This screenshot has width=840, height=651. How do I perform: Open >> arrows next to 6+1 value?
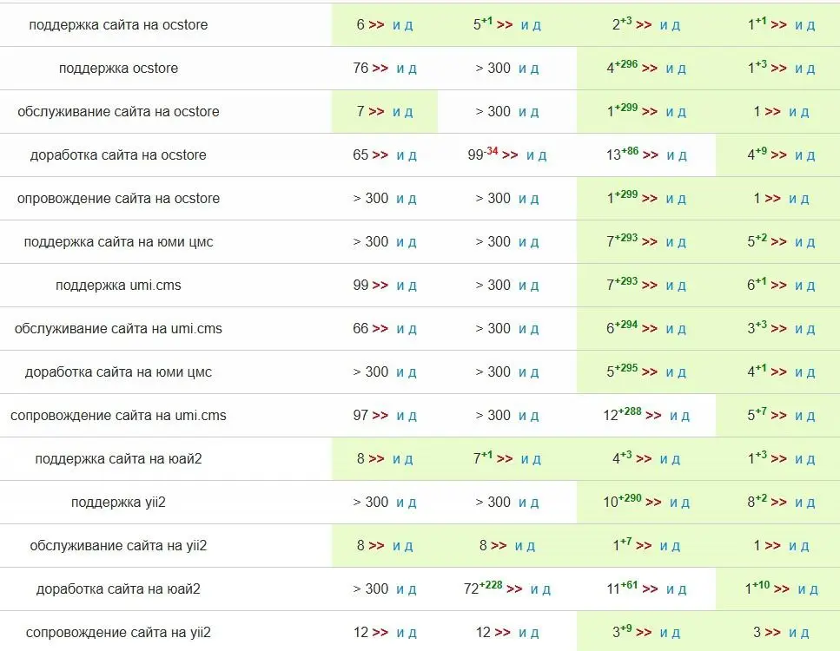point(779,286)
